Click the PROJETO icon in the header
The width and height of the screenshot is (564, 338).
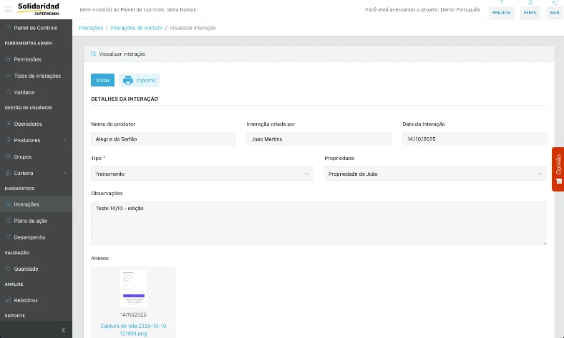coord(502,3)
